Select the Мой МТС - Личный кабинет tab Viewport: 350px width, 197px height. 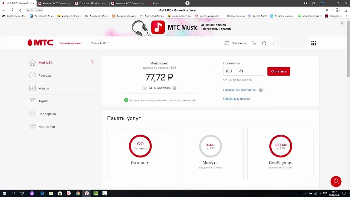coord(19,3)
